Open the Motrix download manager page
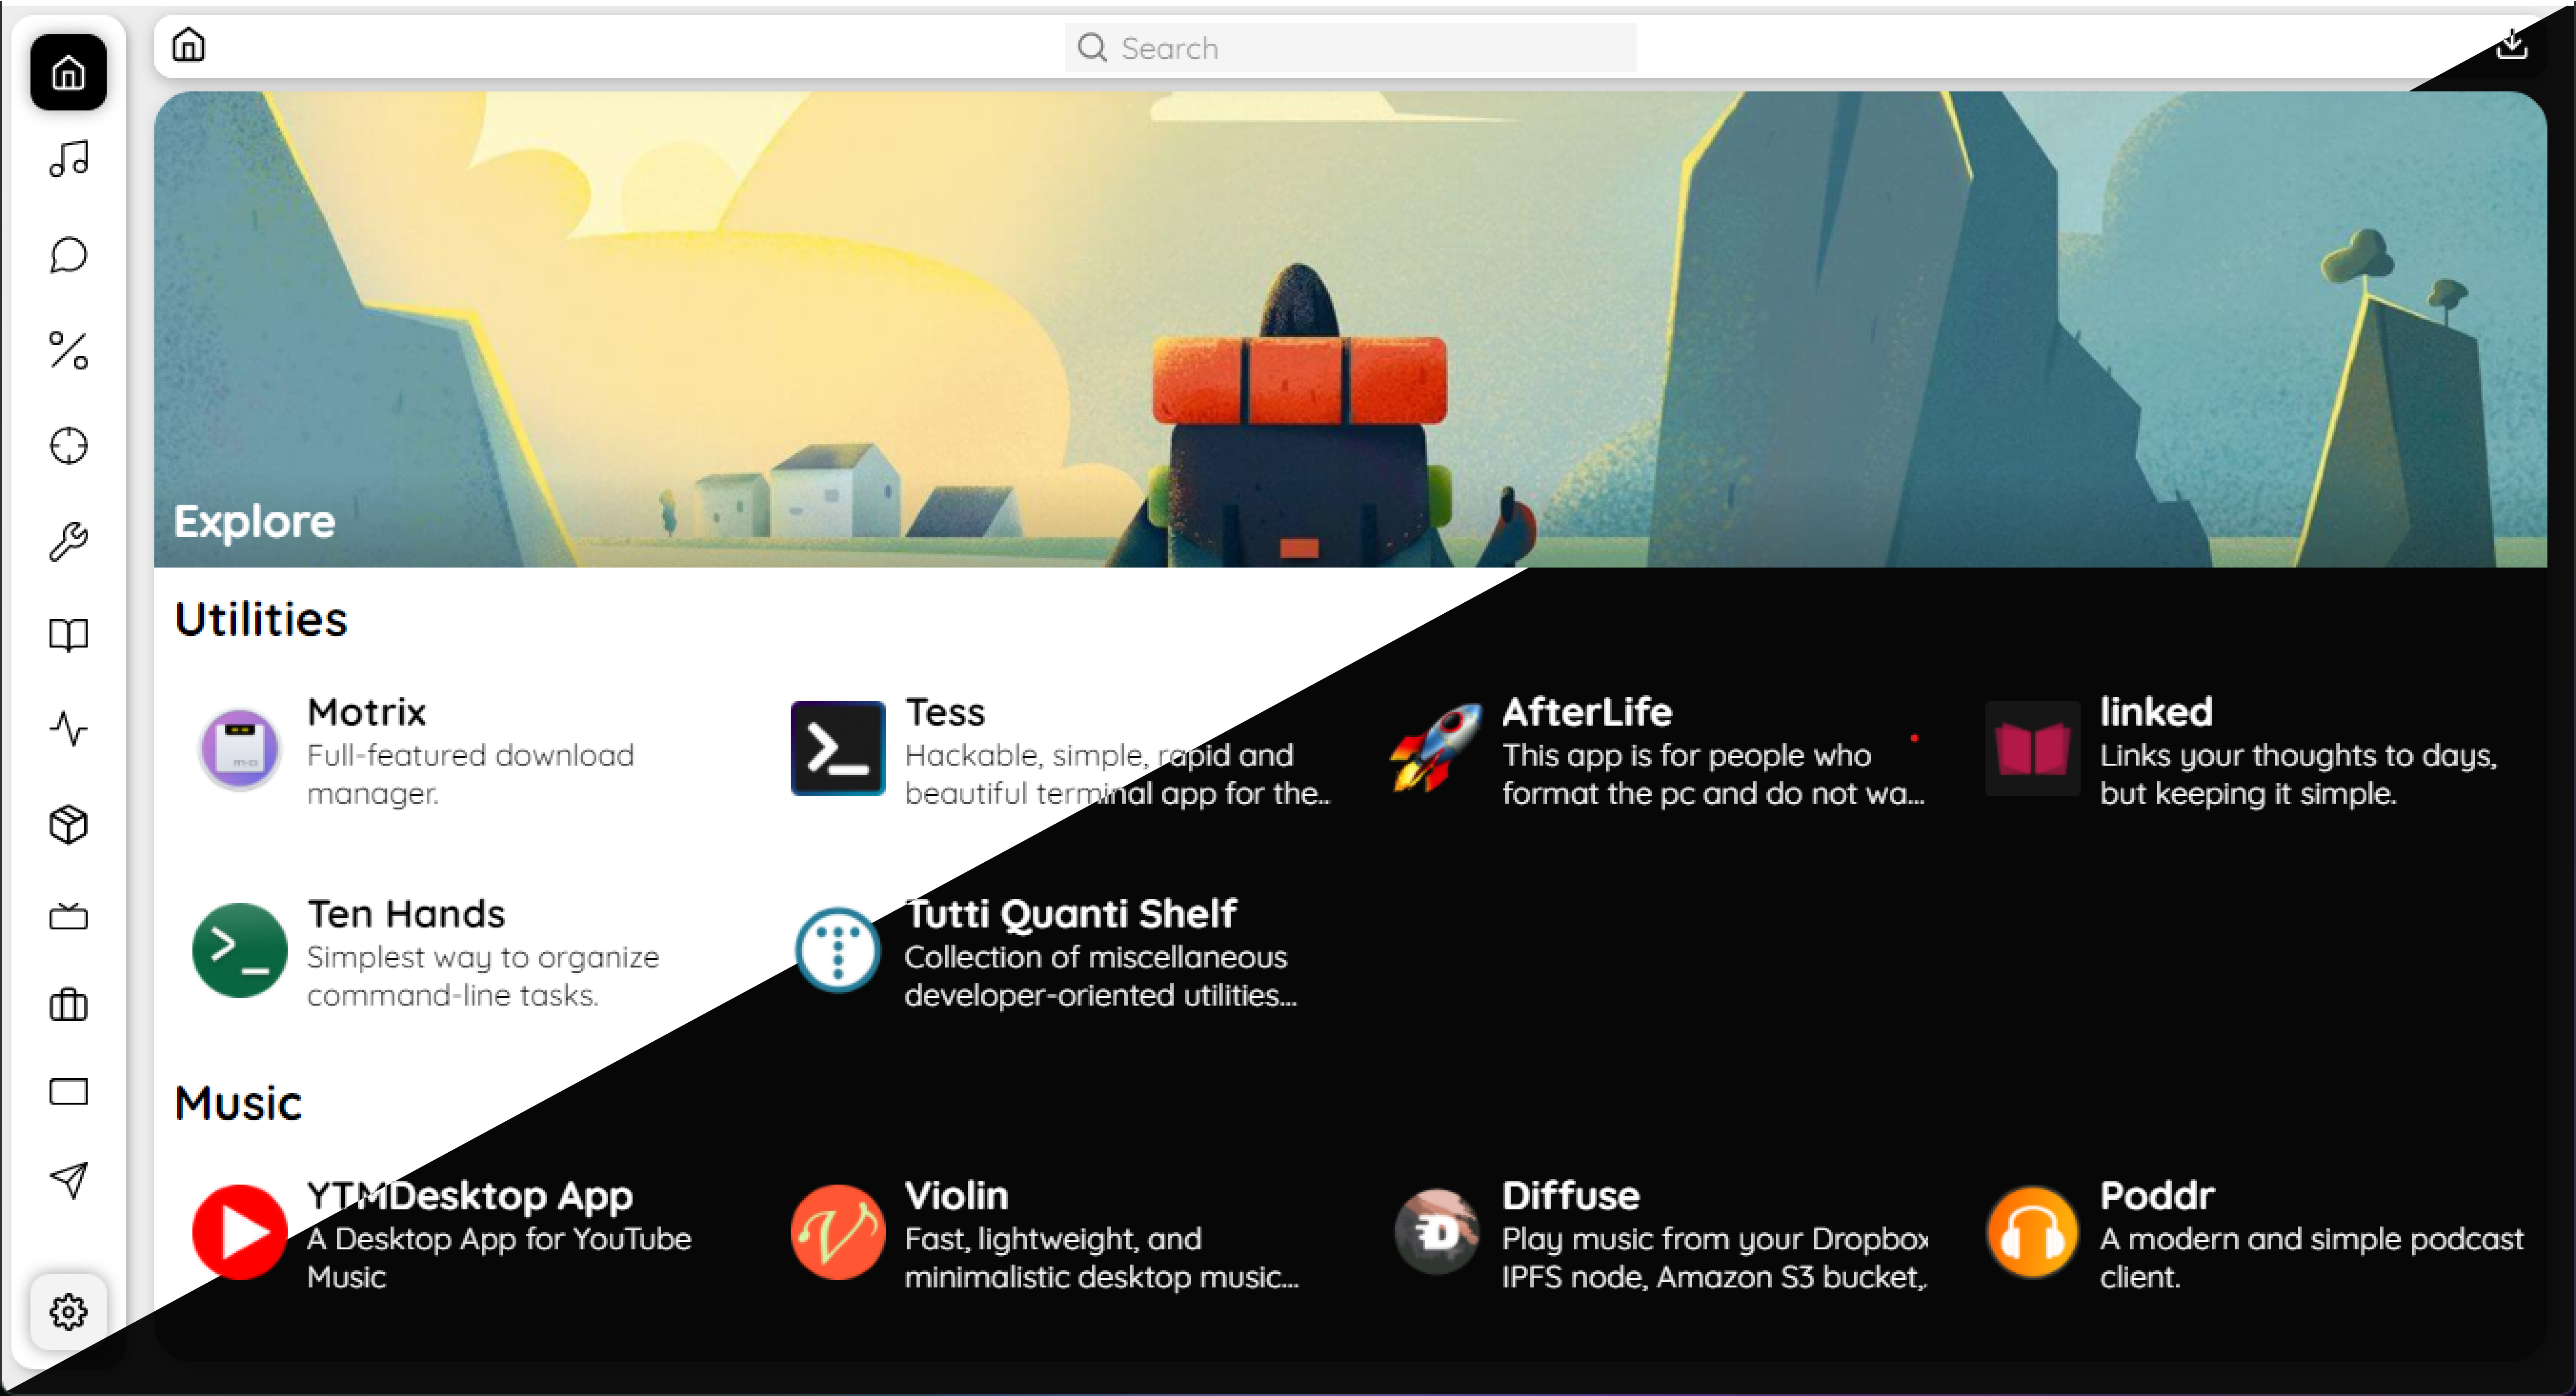The width and height of the screenshot is (2576, 1396). (240, 748)
